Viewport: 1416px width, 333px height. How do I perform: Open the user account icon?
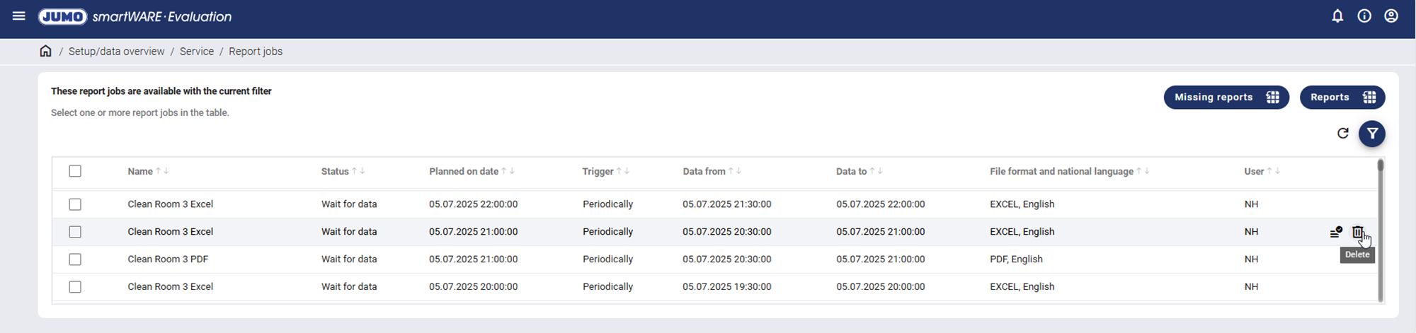coord(1391,16)
